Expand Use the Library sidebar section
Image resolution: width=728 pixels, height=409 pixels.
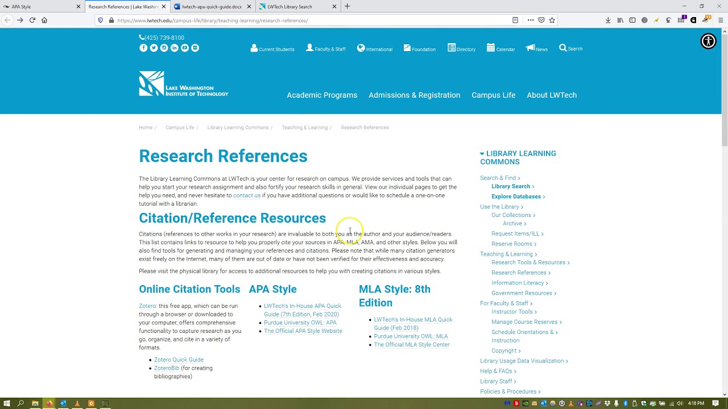pos(502,207)
